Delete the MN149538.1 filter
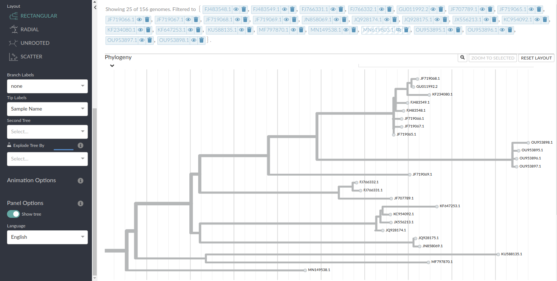Screen dimensions: 557x281 tap(354, 30)
